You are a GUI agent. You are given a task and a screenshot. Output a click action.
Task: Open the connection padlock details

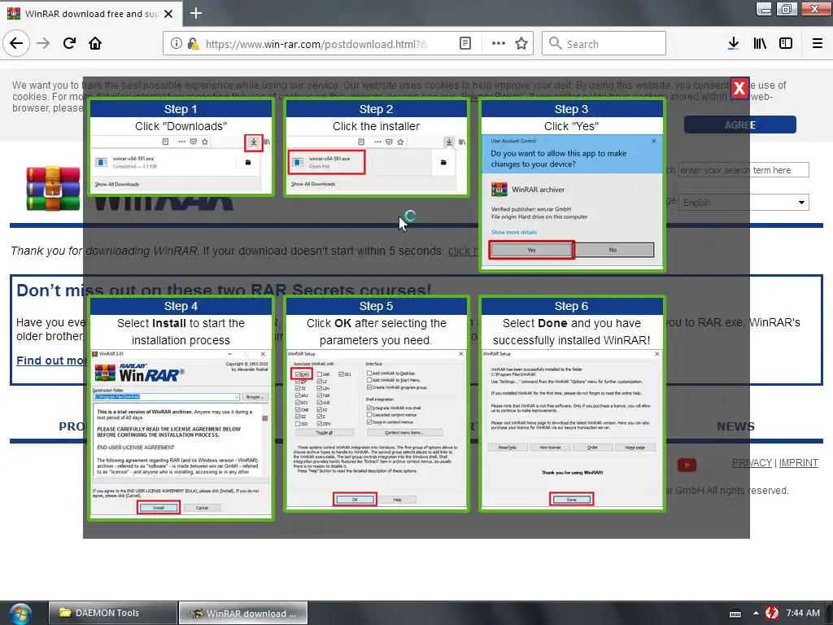click(x=193, y=44)
